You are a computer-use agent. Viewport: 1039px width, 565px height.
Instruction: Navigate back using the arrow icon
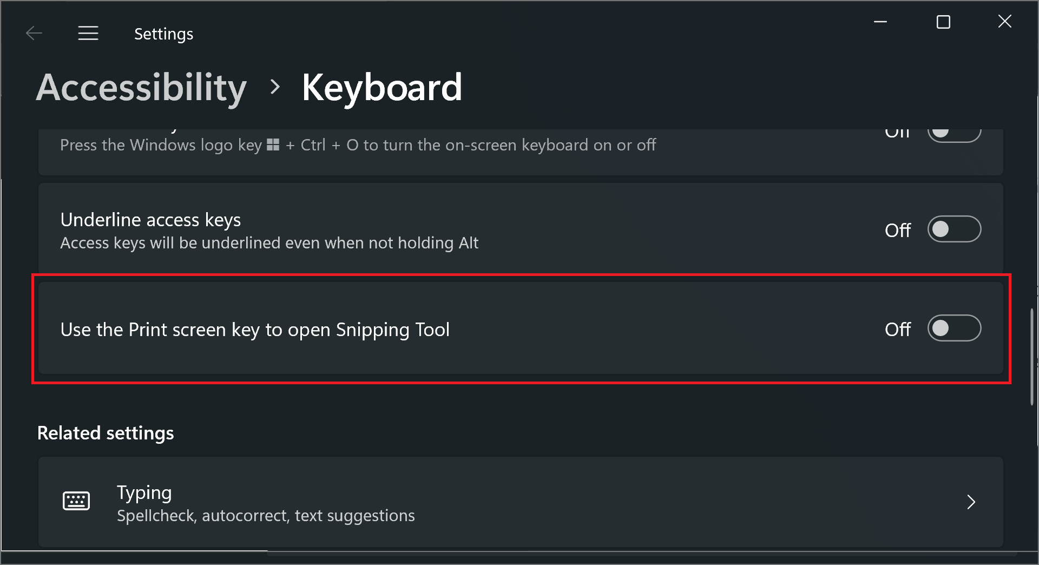(x=34, y=33)
